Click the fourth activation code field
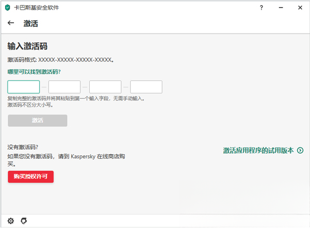 pos(146,87)
